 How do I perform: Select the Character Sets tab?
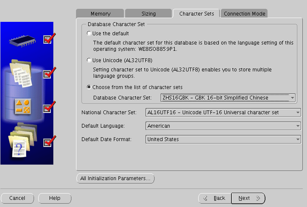[x=197, y=13]
